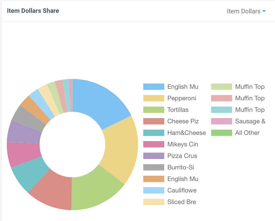Click the blue dropdown caret arrow
275x221 pixels.
tap(264, 11)
